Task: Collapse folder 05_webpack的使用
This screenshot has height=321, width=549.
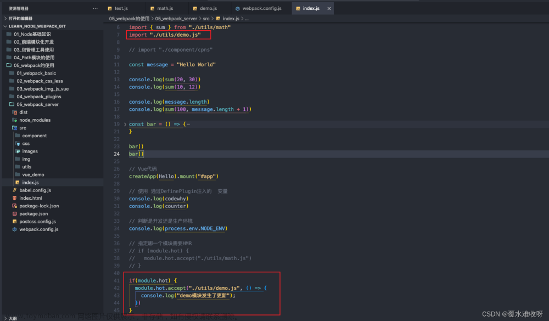Action: [x=34, y=65]
